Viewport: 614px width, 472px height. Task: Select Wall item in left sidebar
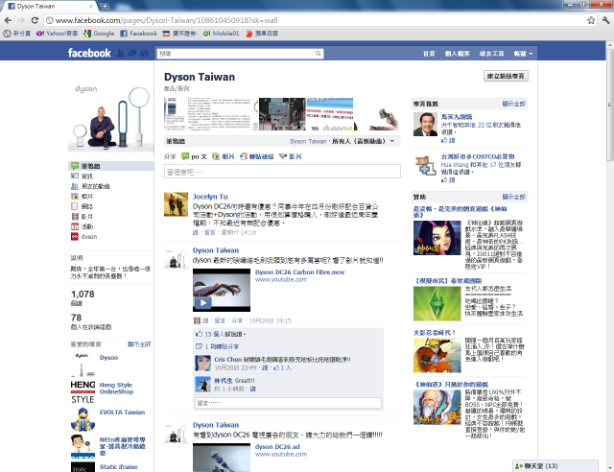tap(111, 166)
